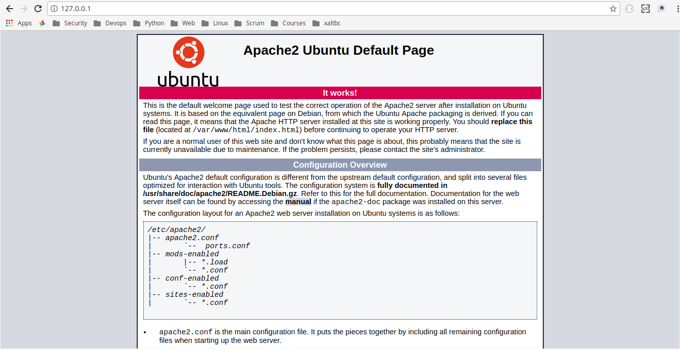Follow the manual link in Configuration Overview

(x=298, y=202)
